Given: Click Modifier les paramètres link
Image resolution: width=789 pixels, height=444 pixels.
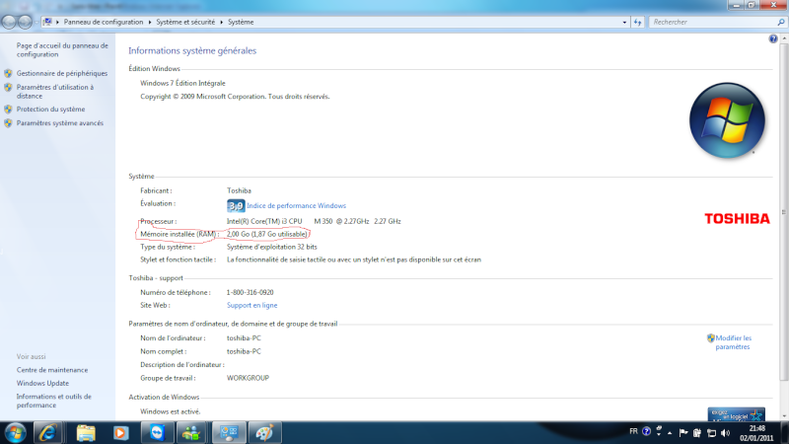Looking at the screenshot, I should tap(733, 342).
